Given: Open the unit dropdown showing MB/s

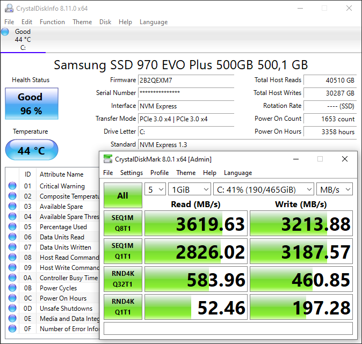Looking at the screenshot, I should (335, 189).
